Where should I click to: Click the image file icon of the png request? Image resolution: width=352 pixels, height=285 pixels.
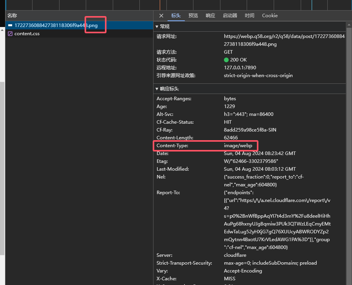click(10, 25)
